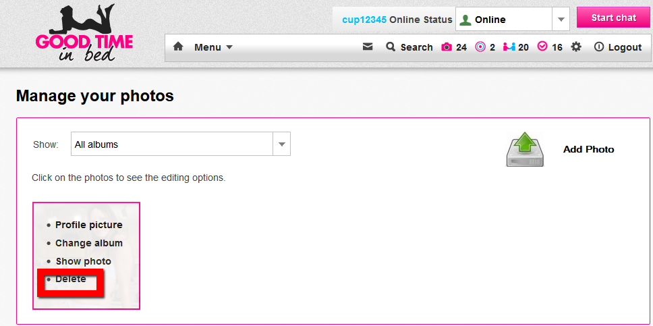This screenshot has height=326, width=653.
Task: Select Show photo option
Action: (x=83, y=261)
